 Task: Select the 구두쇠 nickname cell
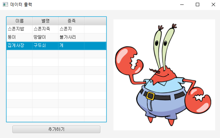[x=45, y=46]
